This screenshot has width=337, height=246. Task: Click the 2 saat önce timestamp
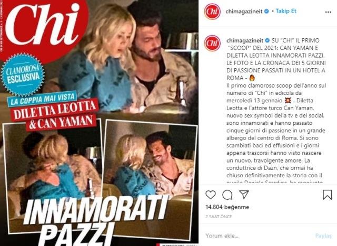click(x=219, y=217)
